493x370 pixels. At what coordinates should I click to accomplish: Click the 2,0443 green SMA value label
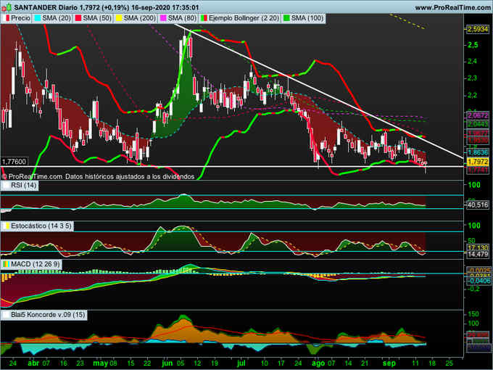(x=478, y=124)
